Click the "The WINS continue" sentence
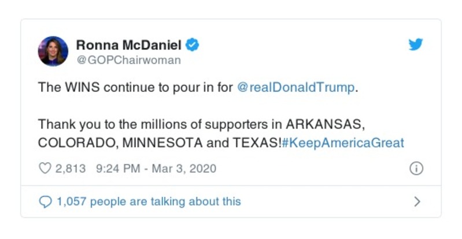 tap(136, 88)
